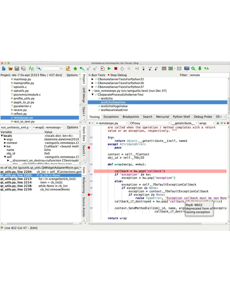
Task: Open the Stack Data panel Options menu
Action: (74, 127)
